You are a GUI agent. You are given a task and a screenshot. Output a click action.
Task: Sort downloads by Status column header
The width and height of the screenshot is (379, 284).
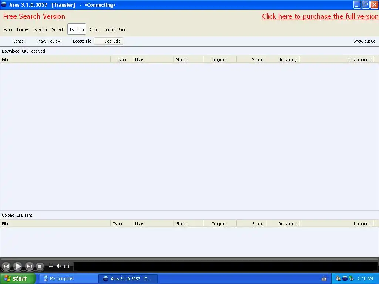pyautogui.click(x=188, y=60)
